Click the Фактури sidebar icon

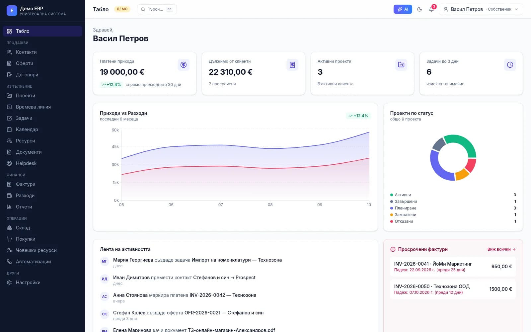[9, 184]
